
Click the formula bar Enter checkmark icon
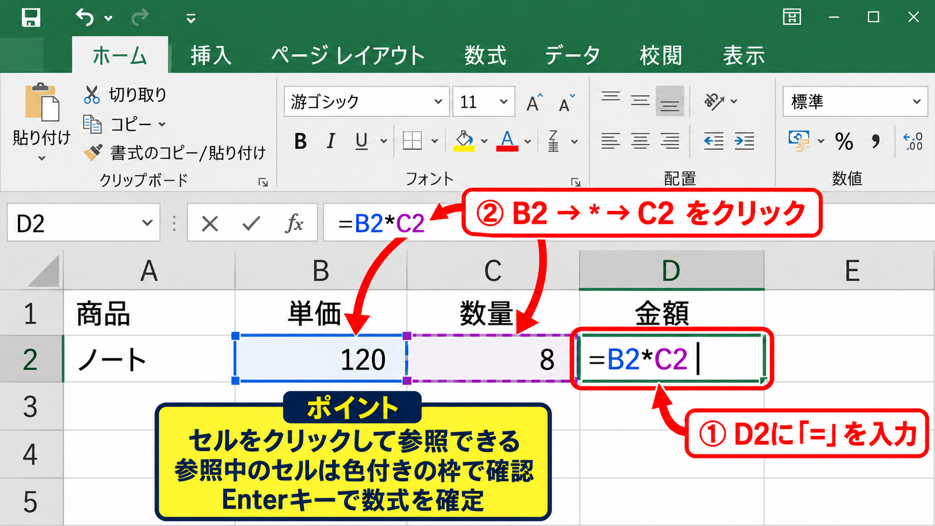tap(252, 224)
